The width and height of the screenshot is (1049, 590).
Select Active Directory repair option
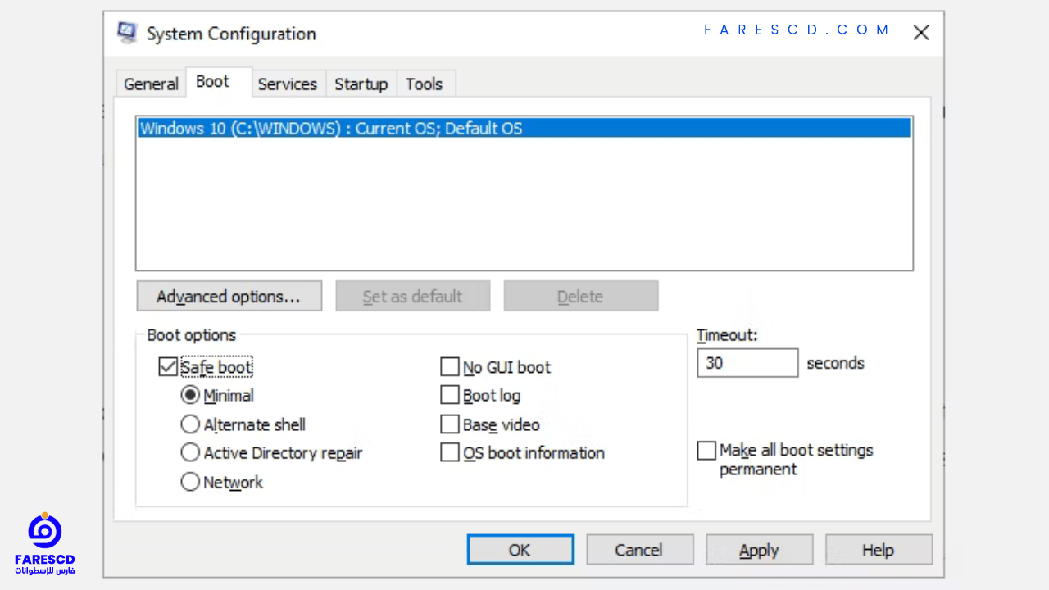point(190,452)
